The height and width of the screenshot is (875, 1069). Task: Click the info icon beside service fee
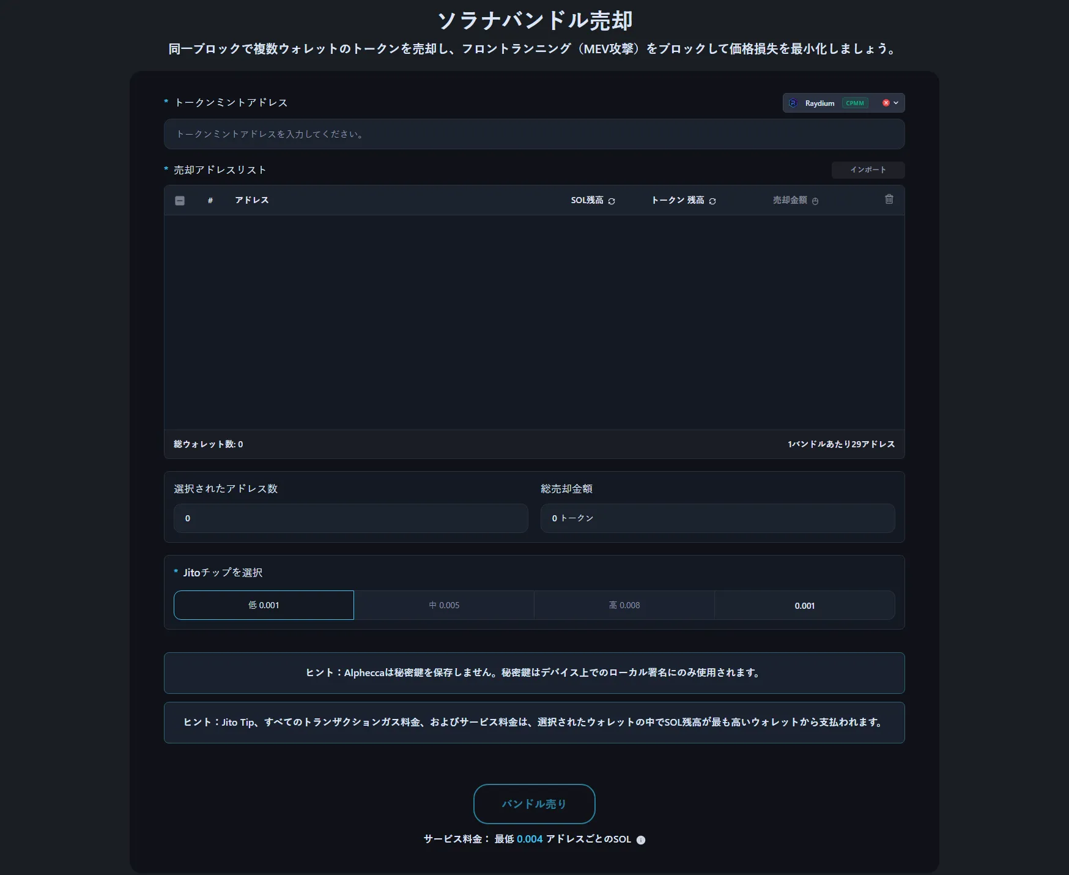(x=641, y=840)
